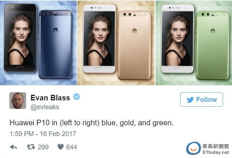The width and height of the screenshot is (232, 158).
Task: Like the tweet with the heart icon
Action: point(60,147)
